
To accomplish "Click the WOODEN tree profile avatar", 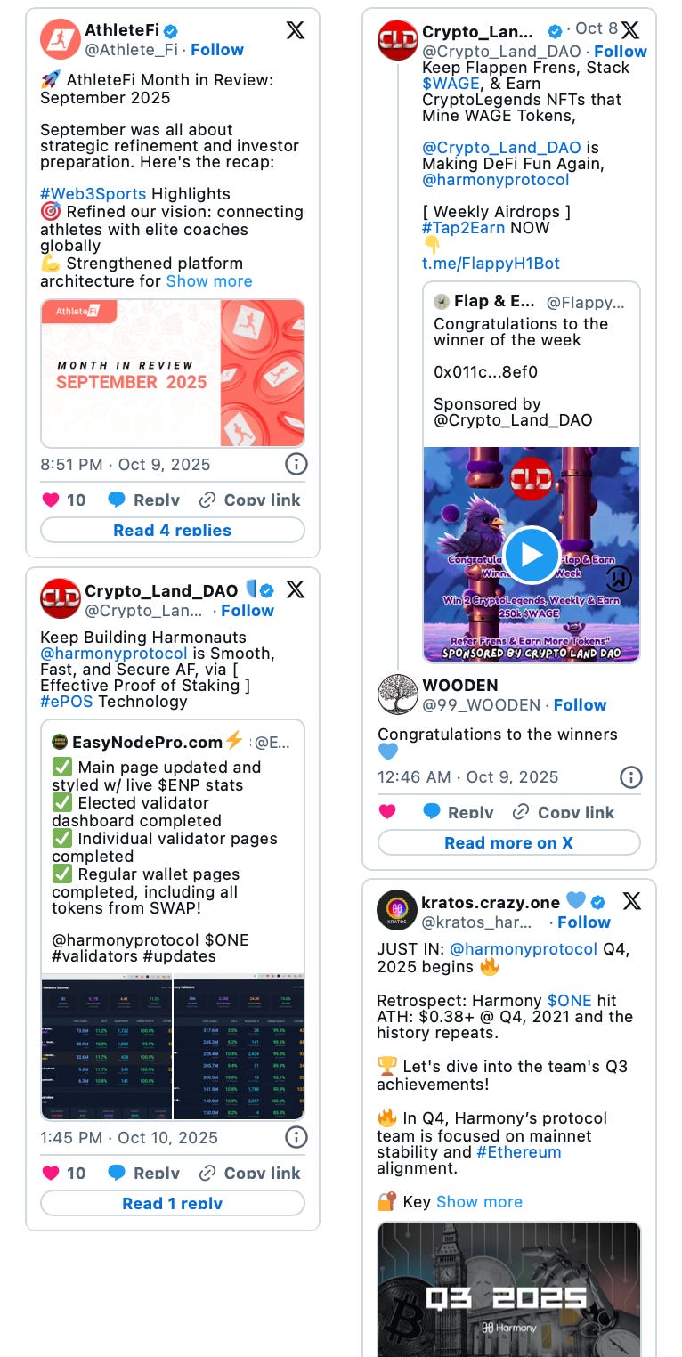I will 397,695.
